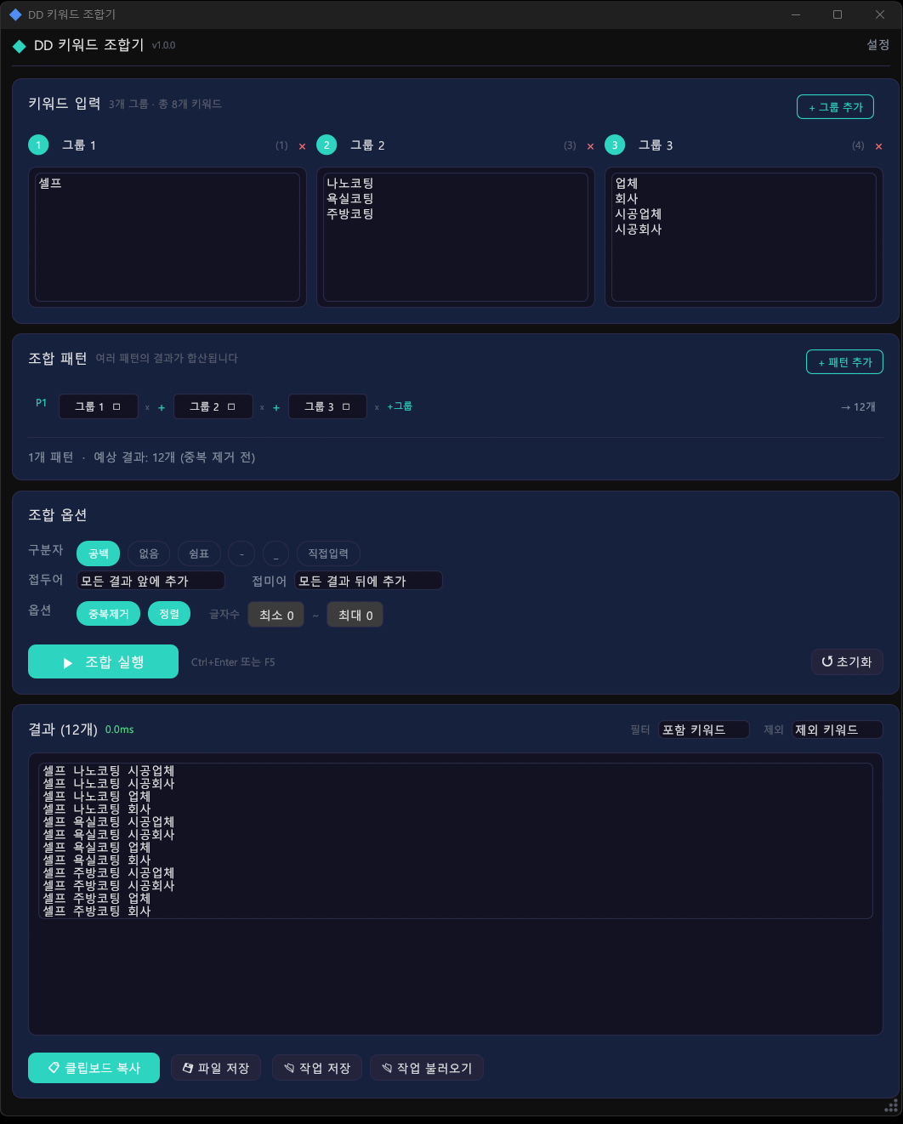The height and width of the screenshot is (1124, 903).
Task: Click the 포함 키워드 filter field
Action: point(703,729)
